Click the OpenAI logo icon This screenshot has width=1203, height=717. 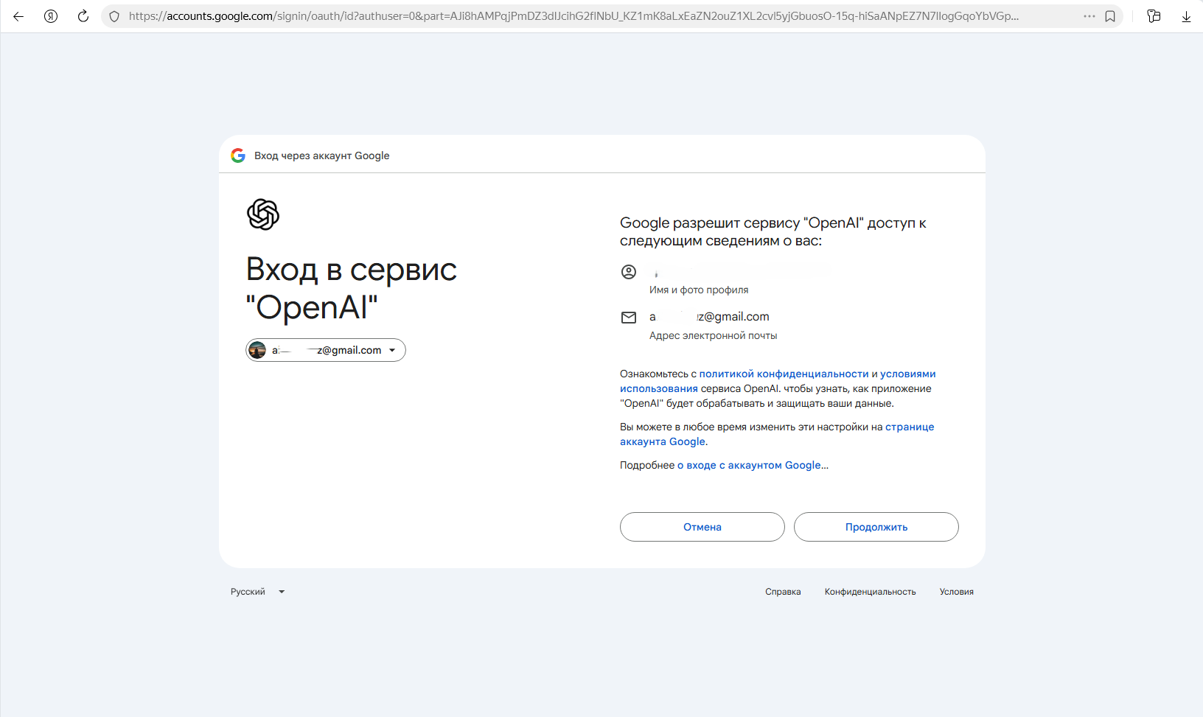pyautogui.click(x=263, y=214)
